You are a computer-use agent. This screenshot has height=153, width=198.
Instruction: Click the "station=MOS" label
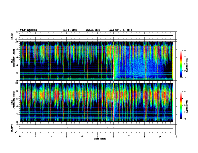(93, 30)
